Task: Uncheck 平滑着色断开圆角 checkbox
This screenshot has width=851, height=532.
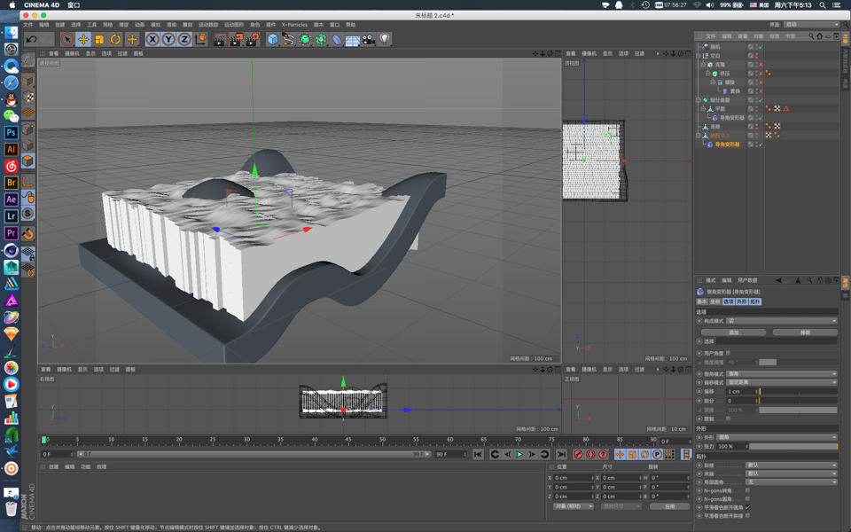Action: click(748, 507)
